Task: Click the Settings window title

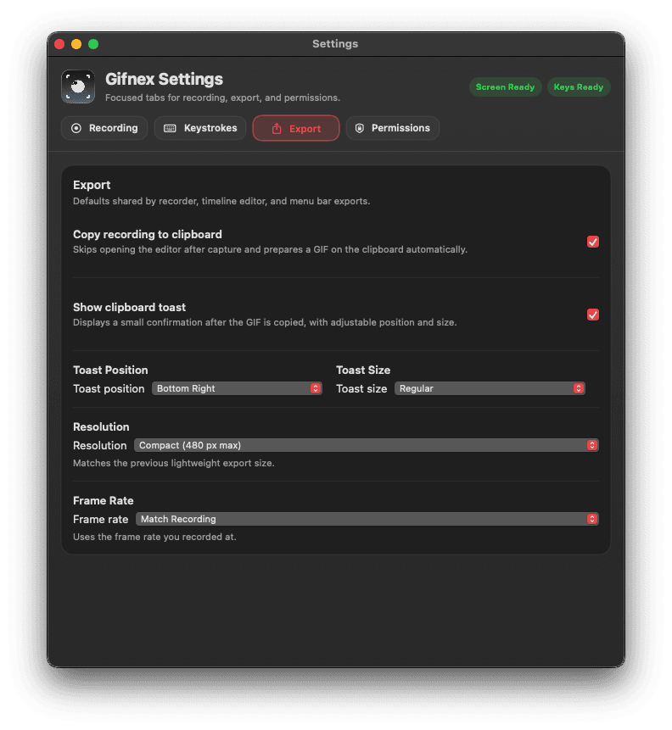Action: 335,44
